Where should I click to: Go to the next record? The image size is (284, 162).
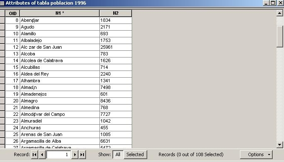75,154
